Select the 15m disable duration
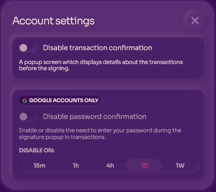216x192 pixels. pos(39,166)
